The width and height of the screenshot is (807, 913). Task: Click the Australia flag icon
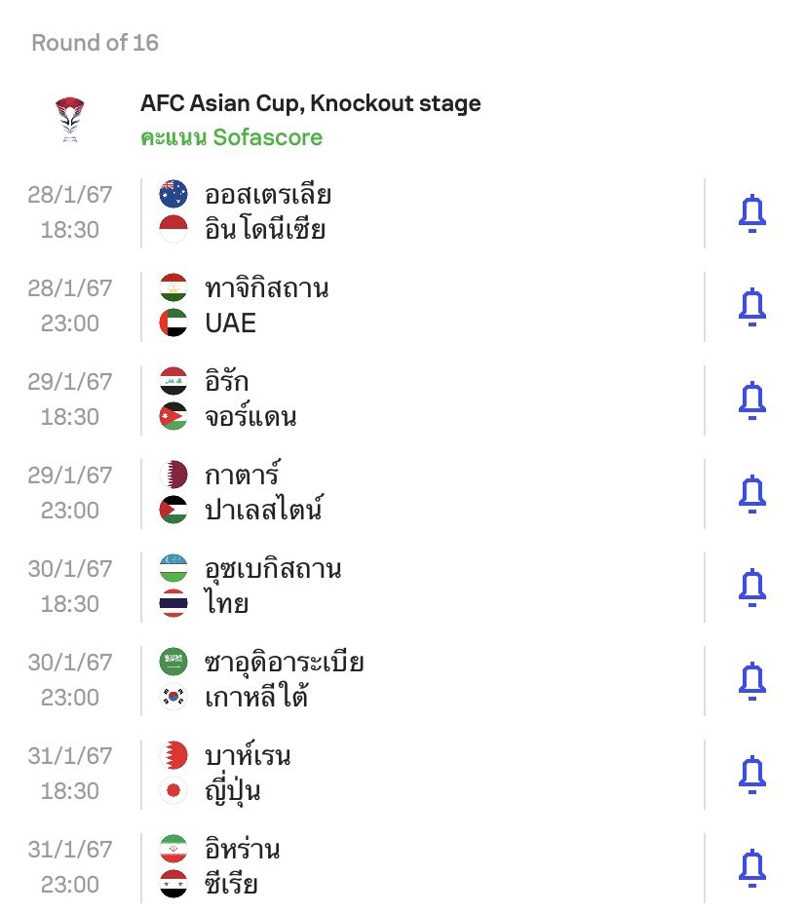tap(173, 194)
